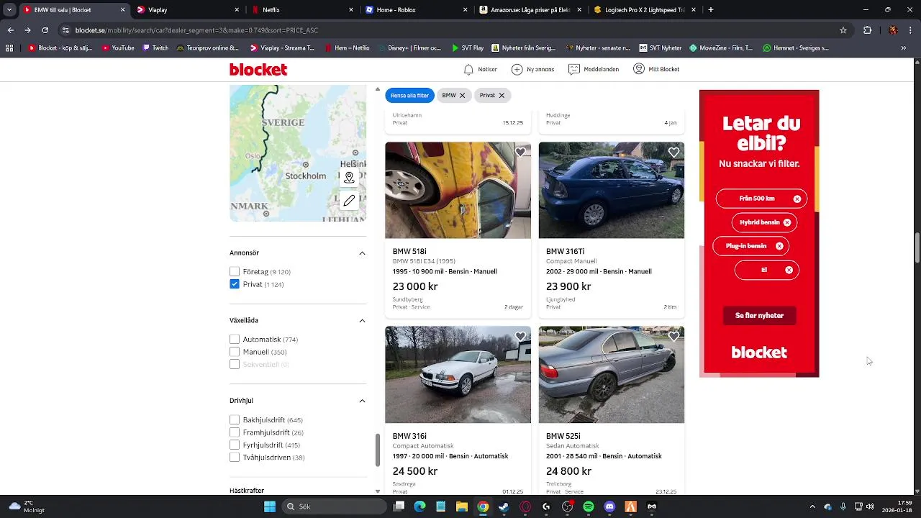
Task: Open Twitch bookmark
Action: click(155, 48)
